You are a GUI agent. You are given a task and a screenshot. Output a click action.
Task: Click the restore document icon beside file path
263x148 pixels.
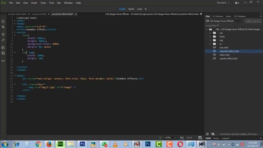201,14
